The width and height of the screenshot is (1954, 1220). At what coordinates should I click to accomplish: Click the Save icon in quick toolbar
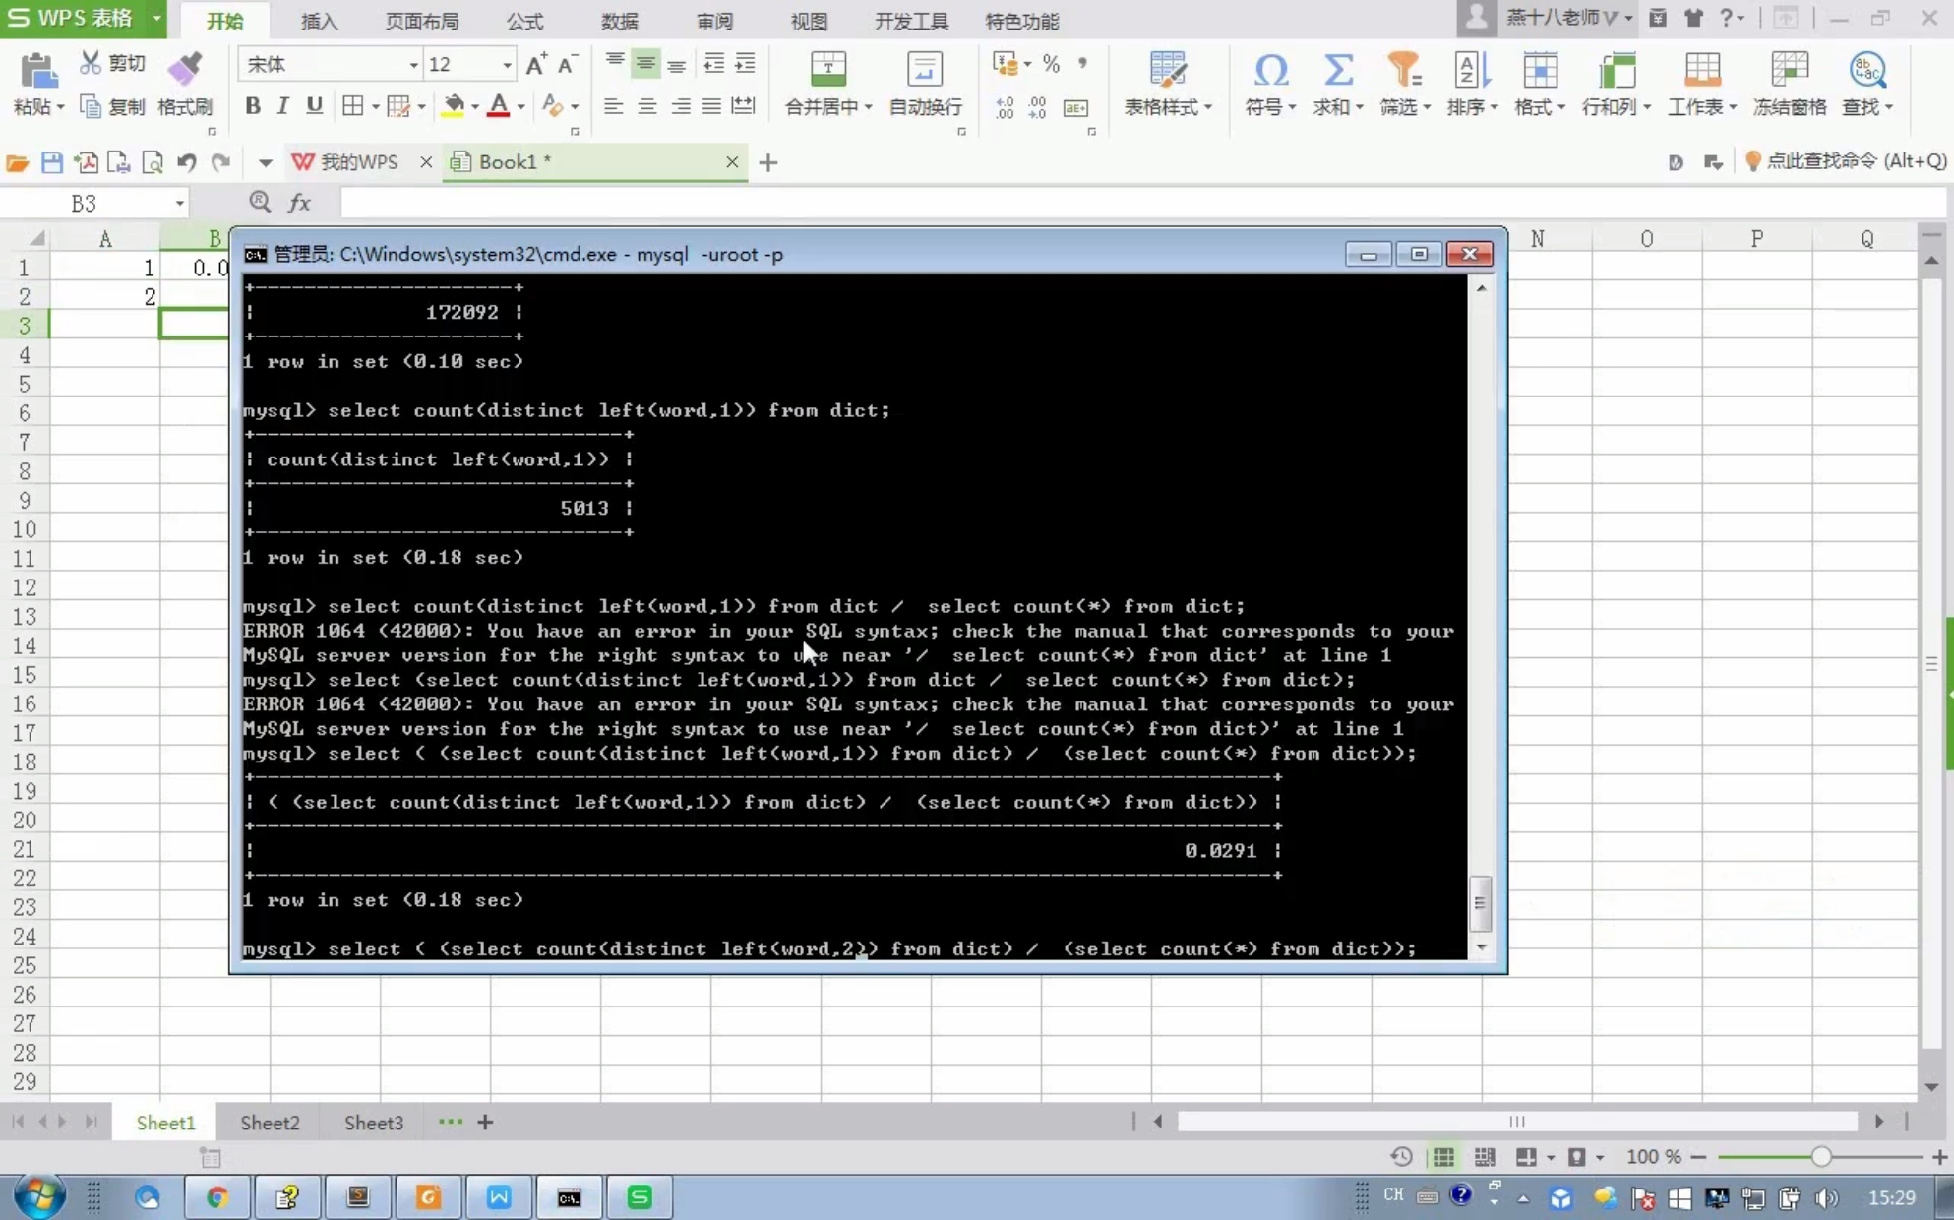pyautogui.click(x=52, y=162)
